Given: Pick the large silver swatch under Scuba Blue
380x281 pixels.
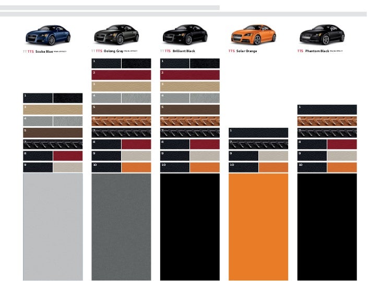Looking at the screenshot, I should tap(53, 227).
